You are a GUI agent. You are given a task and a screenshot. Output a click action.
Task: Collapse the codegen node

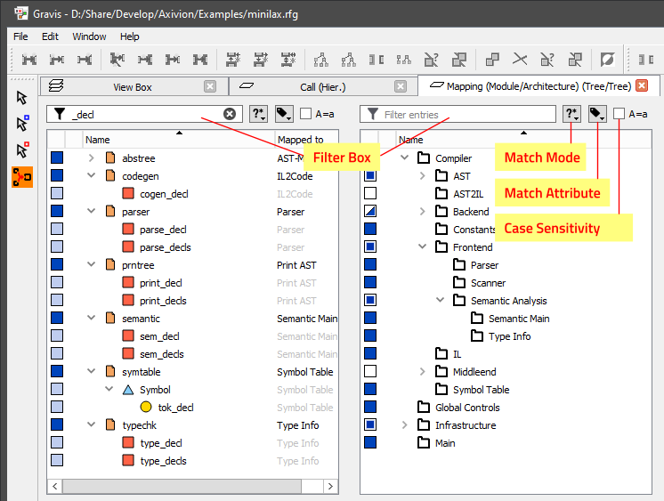(x=91, y=176)
